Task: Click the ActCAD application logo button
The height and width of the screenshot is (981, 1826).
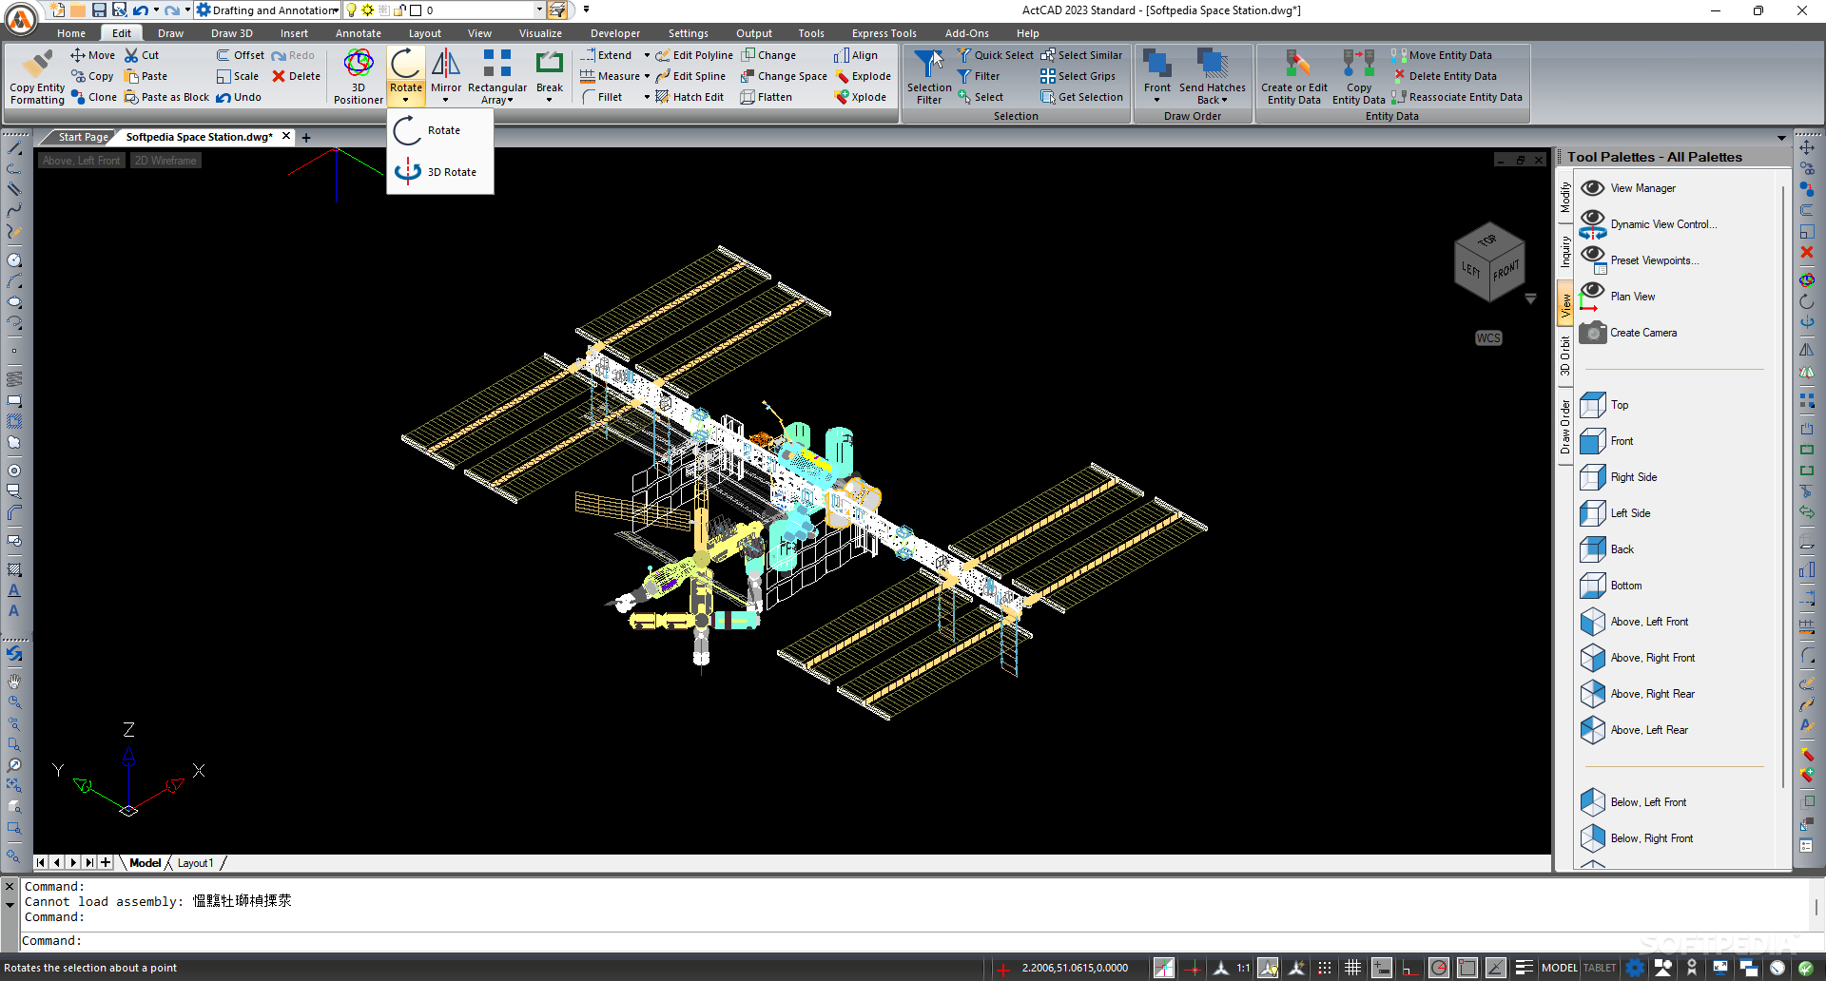Action: (21, 18)
